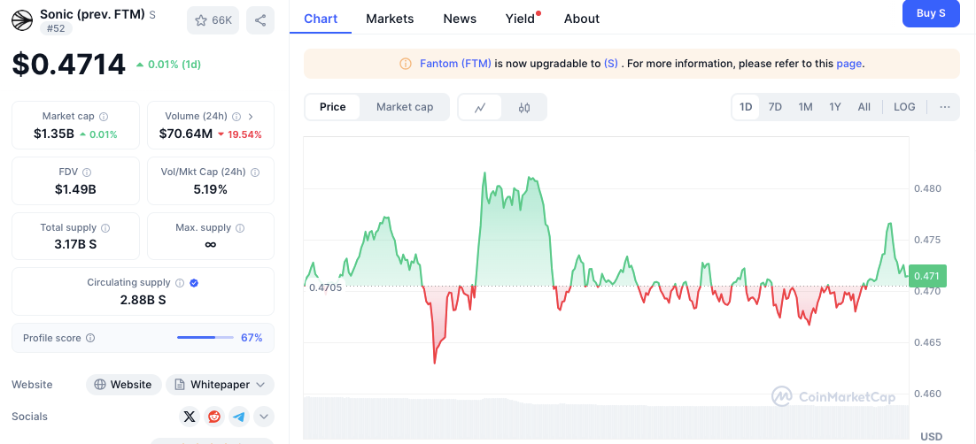Select the Price chart toggle
The height and width of the screenshot is (444, 976).
[x=332, y=107]
